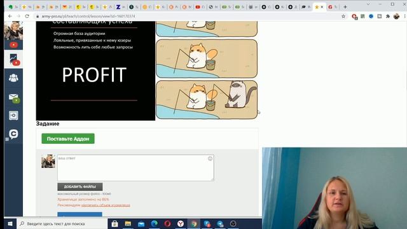
Task: Reload the page with the refresh icon
Action: [27, 16]
